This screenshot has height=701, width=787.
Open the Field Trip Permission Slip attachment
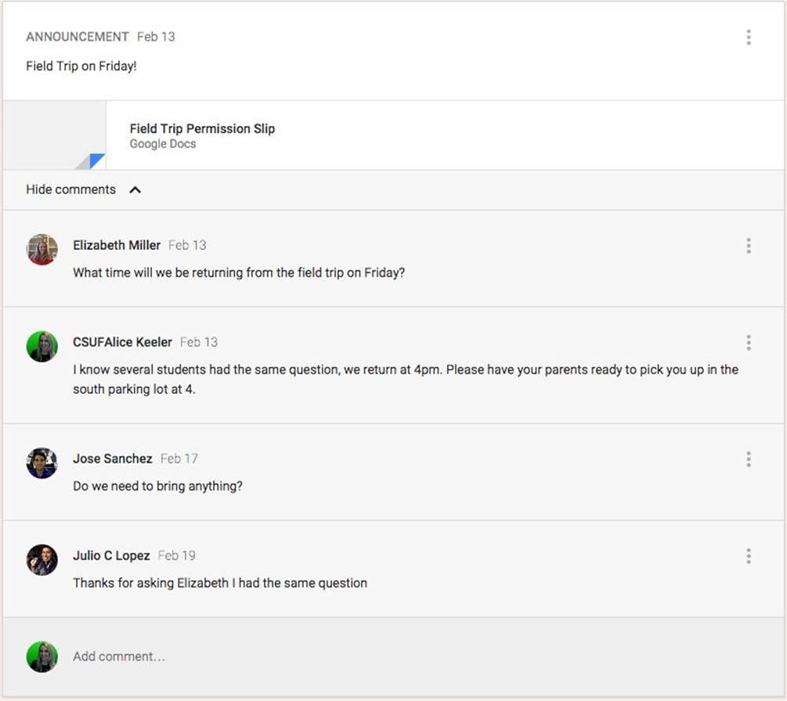pyautogui.click(x=202, y=128)
